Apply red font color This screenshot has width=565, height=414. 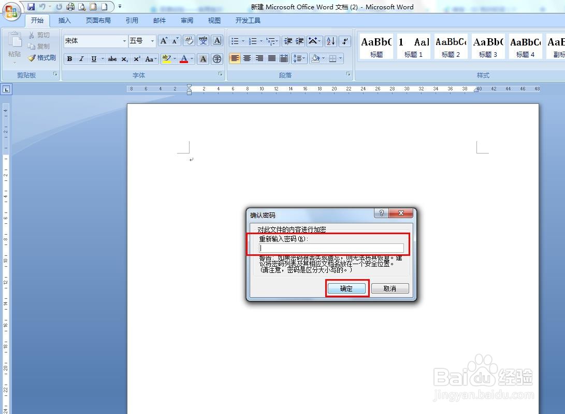[184, 58]
